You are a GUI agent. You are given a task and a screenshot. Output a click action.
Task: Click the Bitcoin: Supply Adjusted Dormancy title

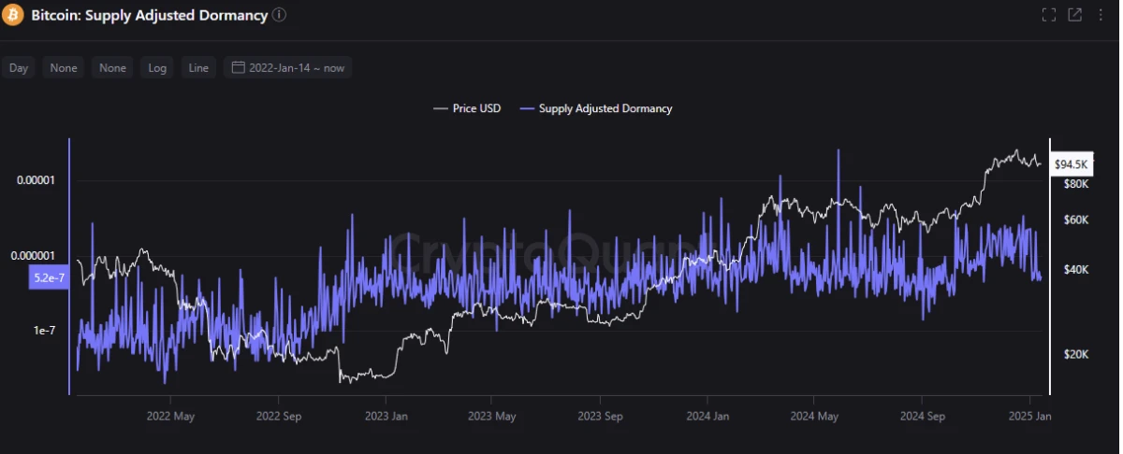click(149, 15)
